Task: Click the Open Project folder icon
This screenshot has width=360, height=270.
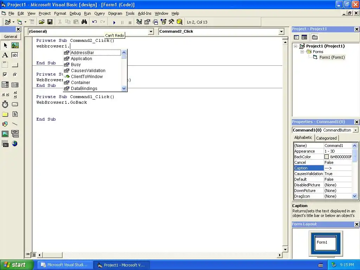Action: [x=41, y=22]
